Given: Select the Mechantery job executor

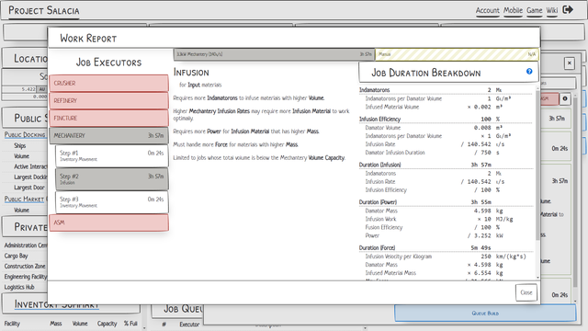Looking at the screenshot, I should pyautogui.click(x=108, y=135).
